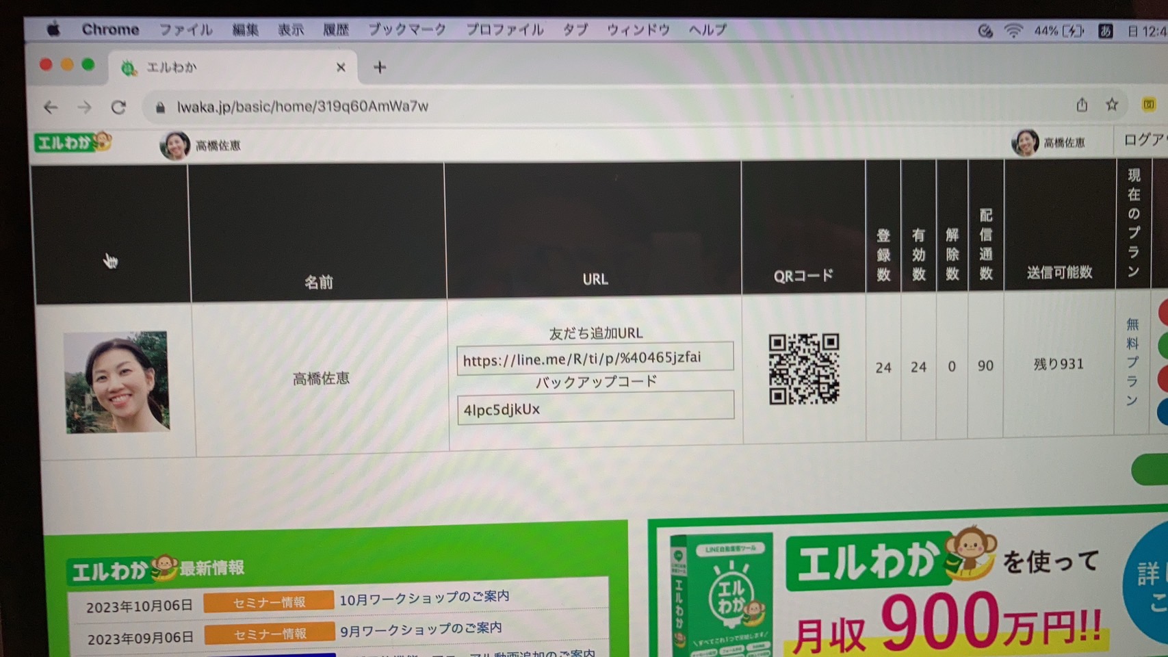
Task: Click the エルわか logo
Action: 73,142
